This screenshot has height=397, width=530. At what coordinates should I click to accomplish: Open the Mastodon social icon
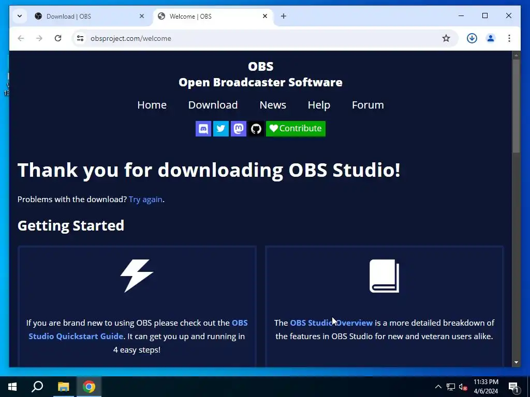[238, 129]
